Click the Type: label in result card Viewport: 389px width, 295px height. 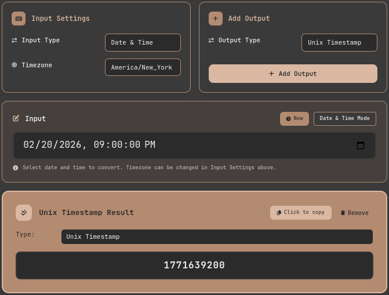[x=25, y=235]
